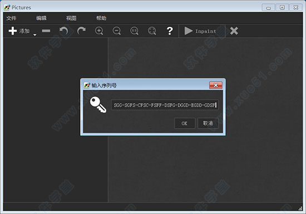Set zoom to 1:1 actual size icon
The width and height of the screenshot is (306, 214).
134,31
